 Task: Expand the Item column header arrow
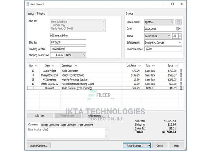click(53, 66)
